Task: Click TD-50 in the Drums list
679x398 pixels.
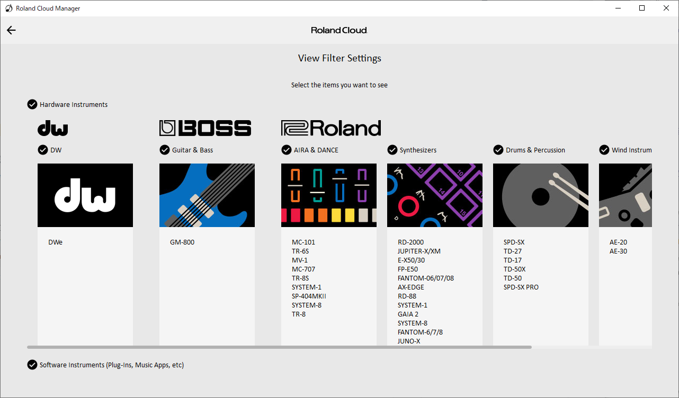Action: 513,278
